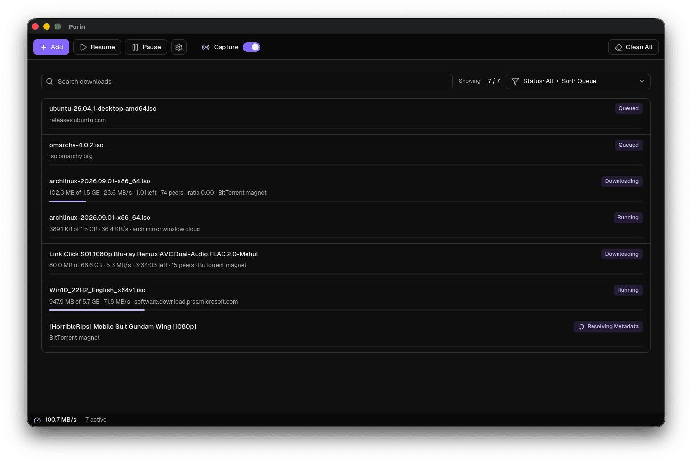
Task: Click the Link.Click 80.0 MB of 66.6 GB details
Action: click(148, 265)
